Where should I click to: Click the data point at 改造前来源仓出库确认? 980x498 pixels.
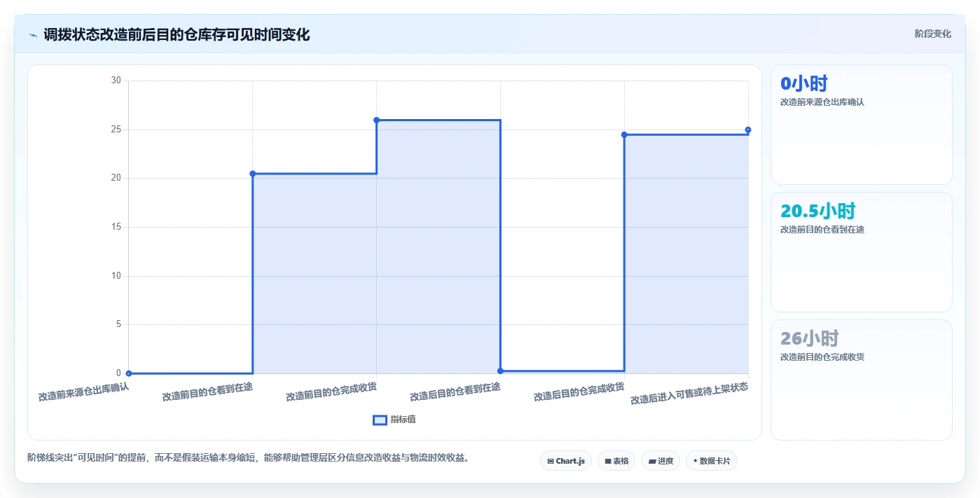[x=129, y=373]
